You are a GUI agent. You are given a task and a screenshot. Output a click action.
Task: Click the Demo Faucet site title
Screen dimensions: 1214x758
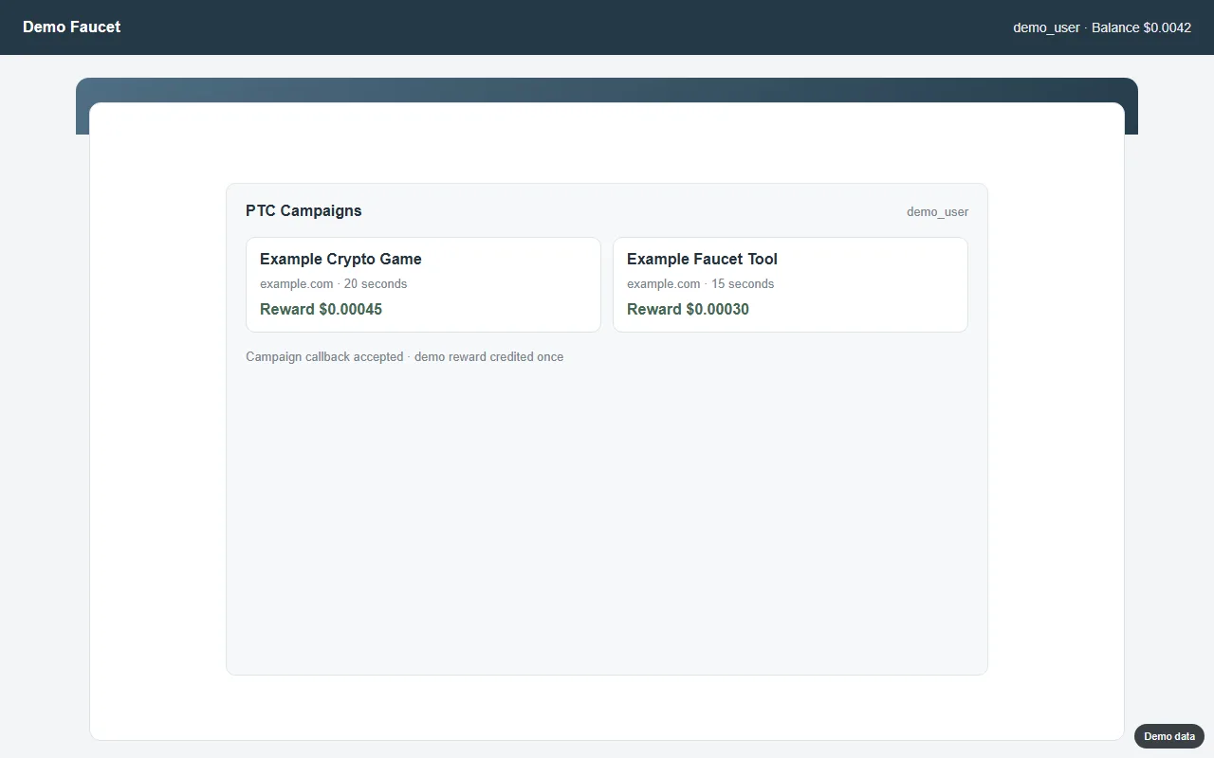[x=71, y=27]
